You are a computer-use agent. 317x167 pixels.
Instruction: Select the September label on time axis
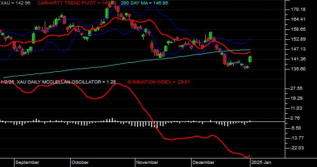27,162
